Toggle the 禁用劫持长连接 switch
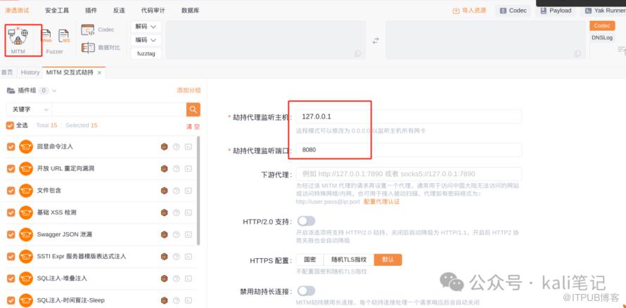Viewport: 626px width, 308px height. coord(306,290)
